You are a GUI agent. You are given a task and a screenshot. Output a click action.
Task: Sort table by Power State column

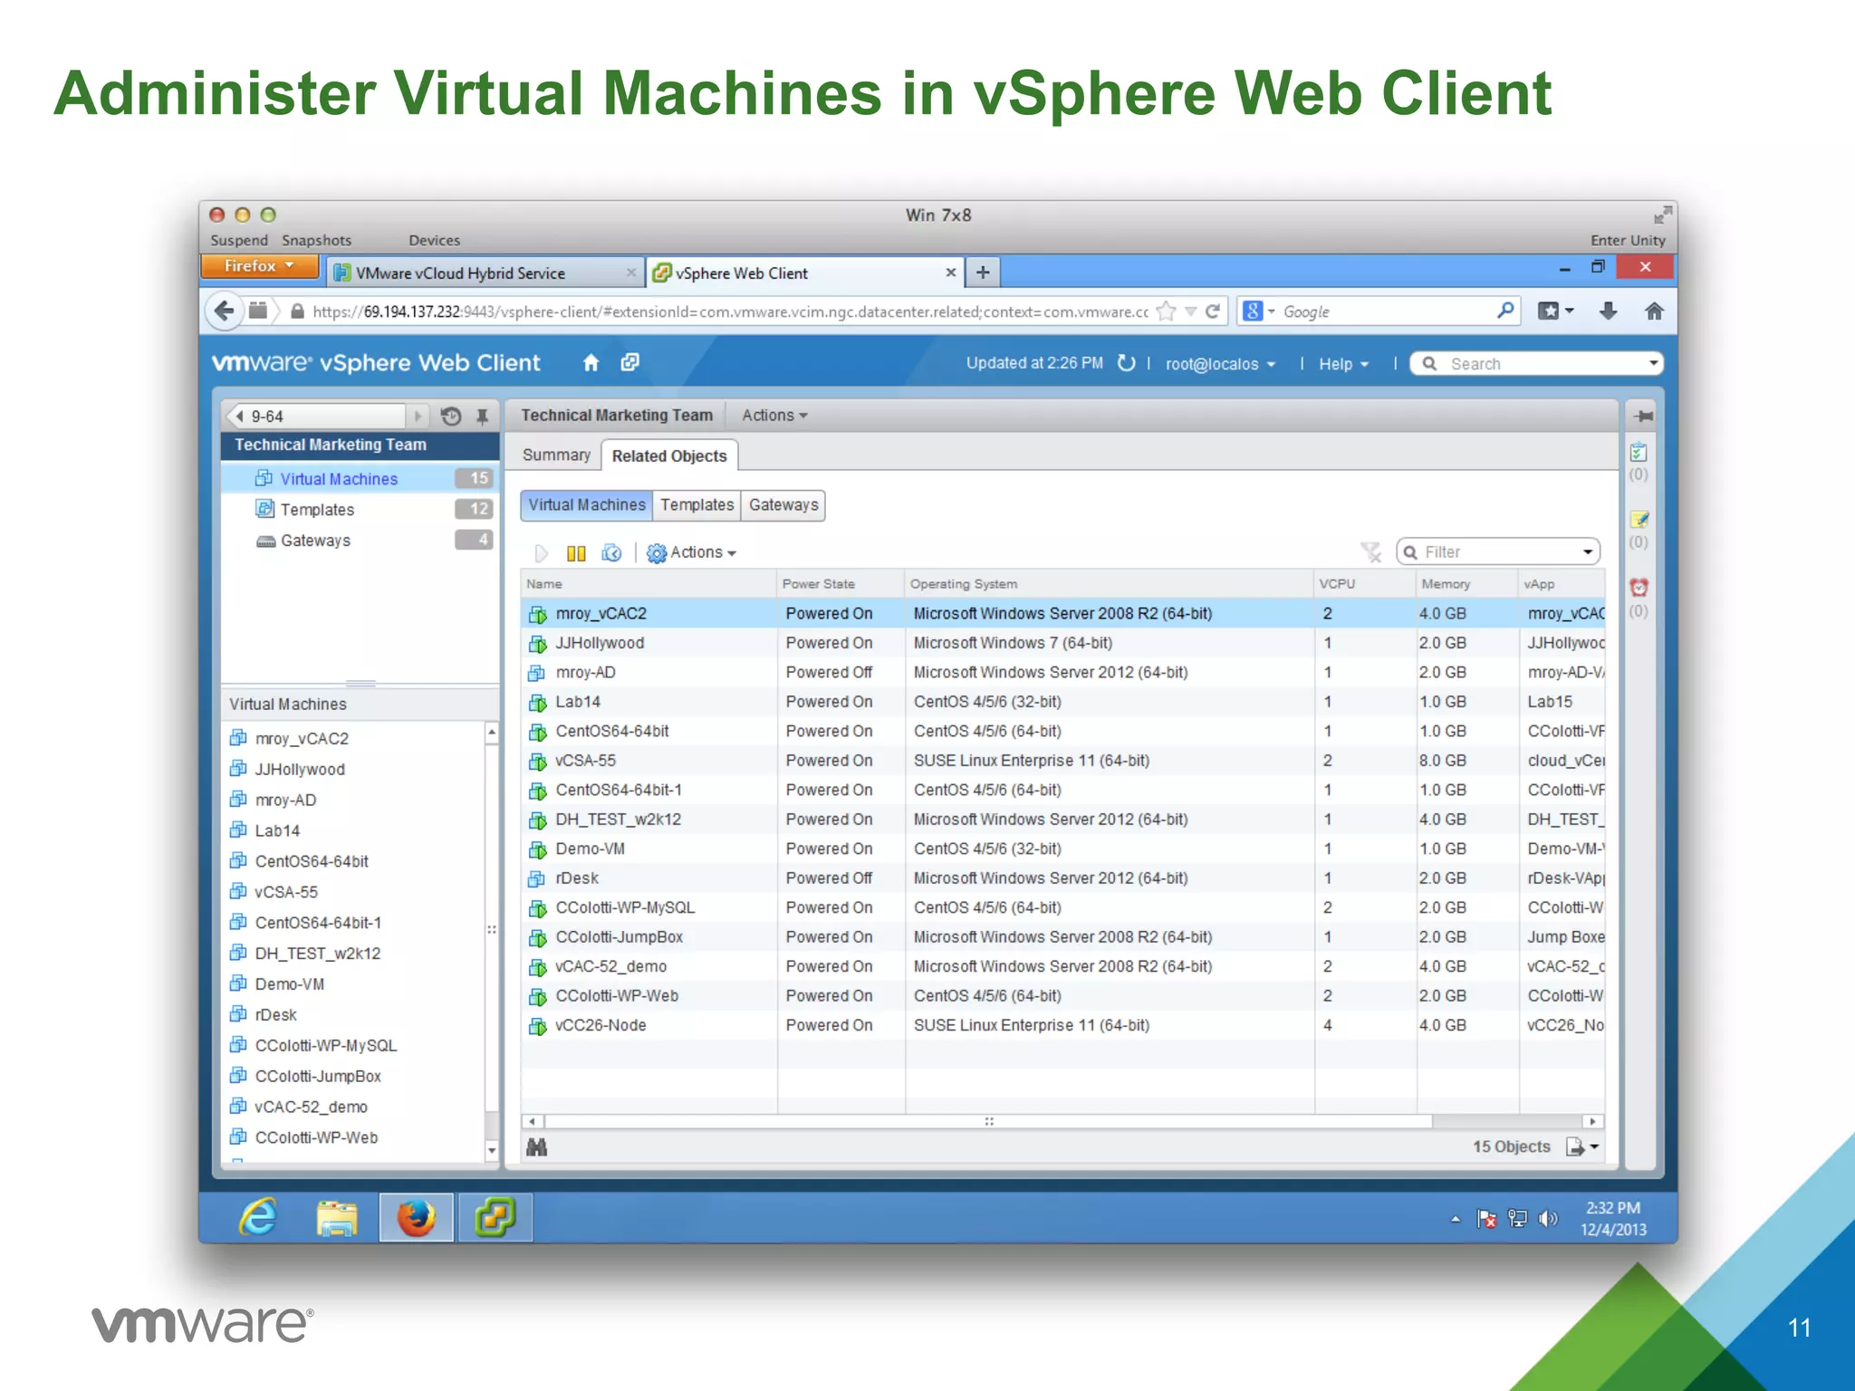point(841,584)
